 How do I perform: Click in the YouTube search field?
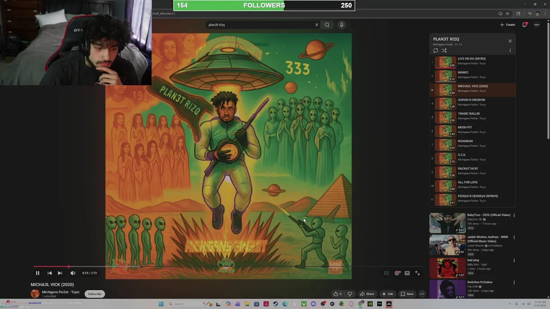coord(260,25)
